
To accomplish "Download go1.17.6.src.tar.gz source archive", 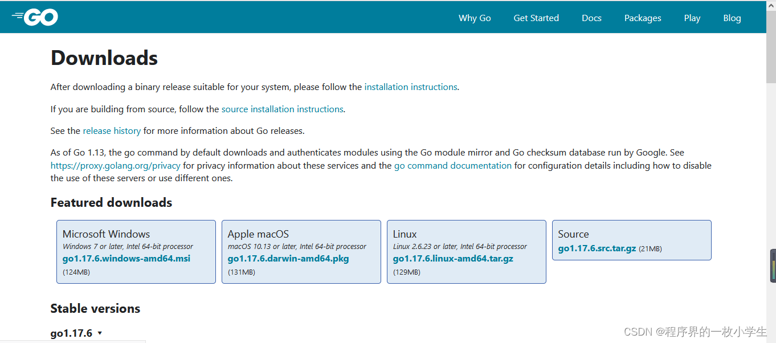I will (597, 248).
